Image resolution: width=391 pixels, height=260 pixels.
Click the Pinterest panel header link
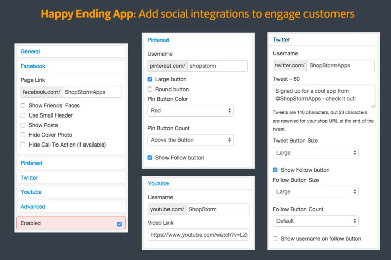[158, 40]
